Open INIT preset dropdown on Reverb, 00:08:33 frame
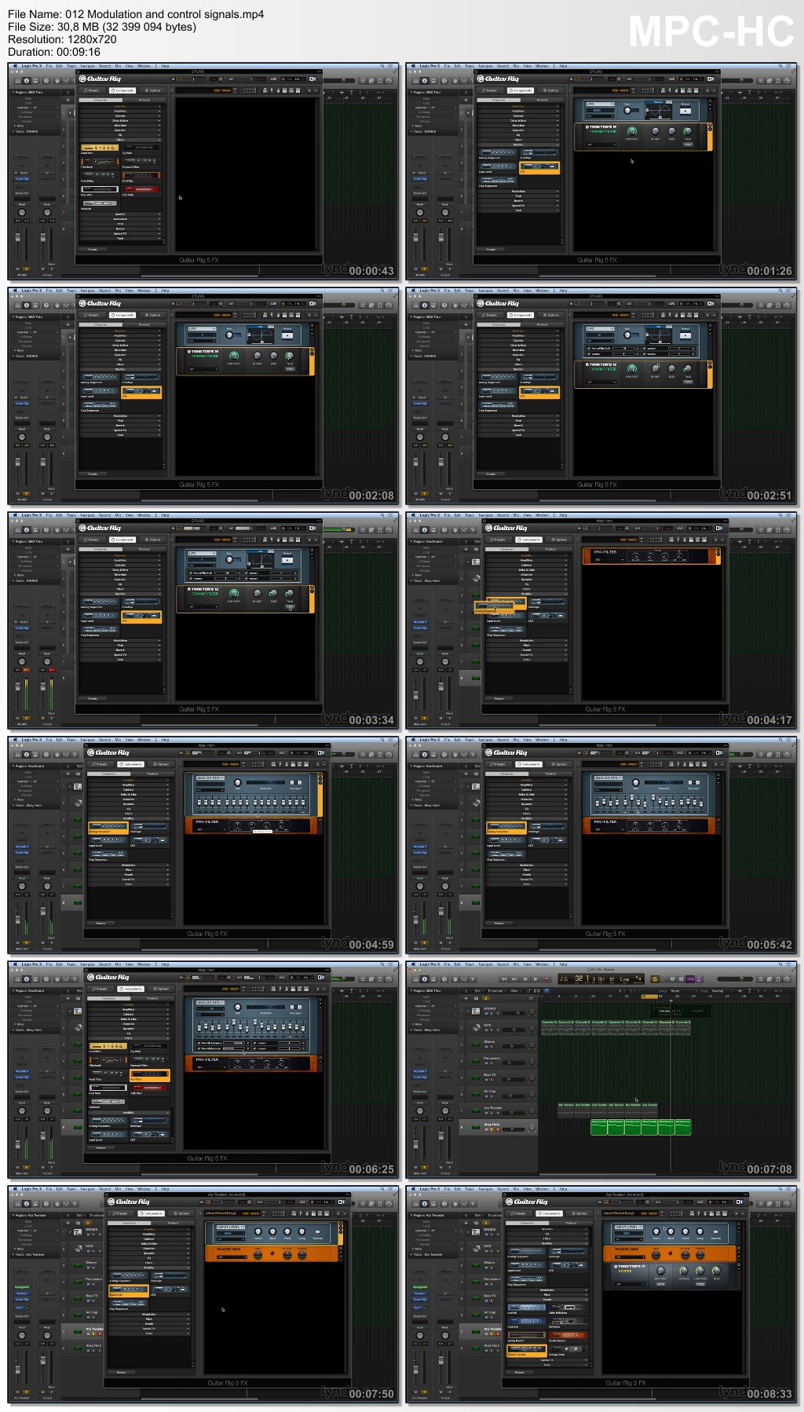Screen dimensions: 804x1412 (x=630, y=1284)
